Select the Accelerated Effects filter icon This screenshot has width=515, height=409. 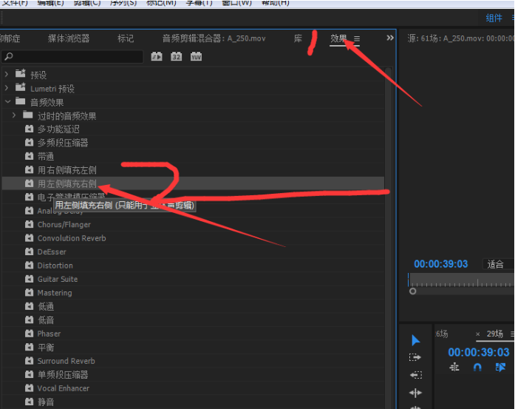pyautogui.click(x=157, y=56)
